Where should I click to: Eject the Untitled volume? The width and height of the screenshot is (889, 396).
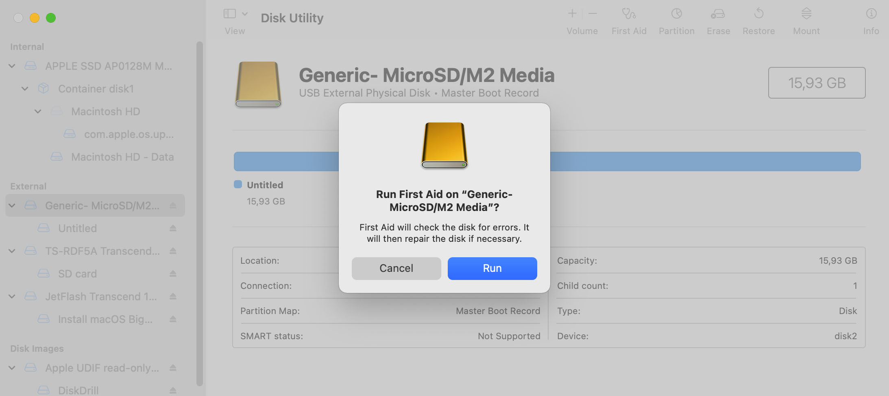coord(173,228)
